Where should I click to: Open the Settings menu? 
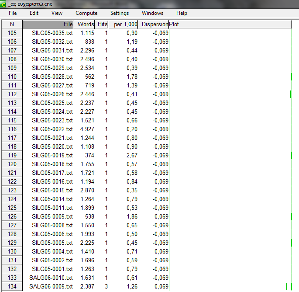[120, 13]
